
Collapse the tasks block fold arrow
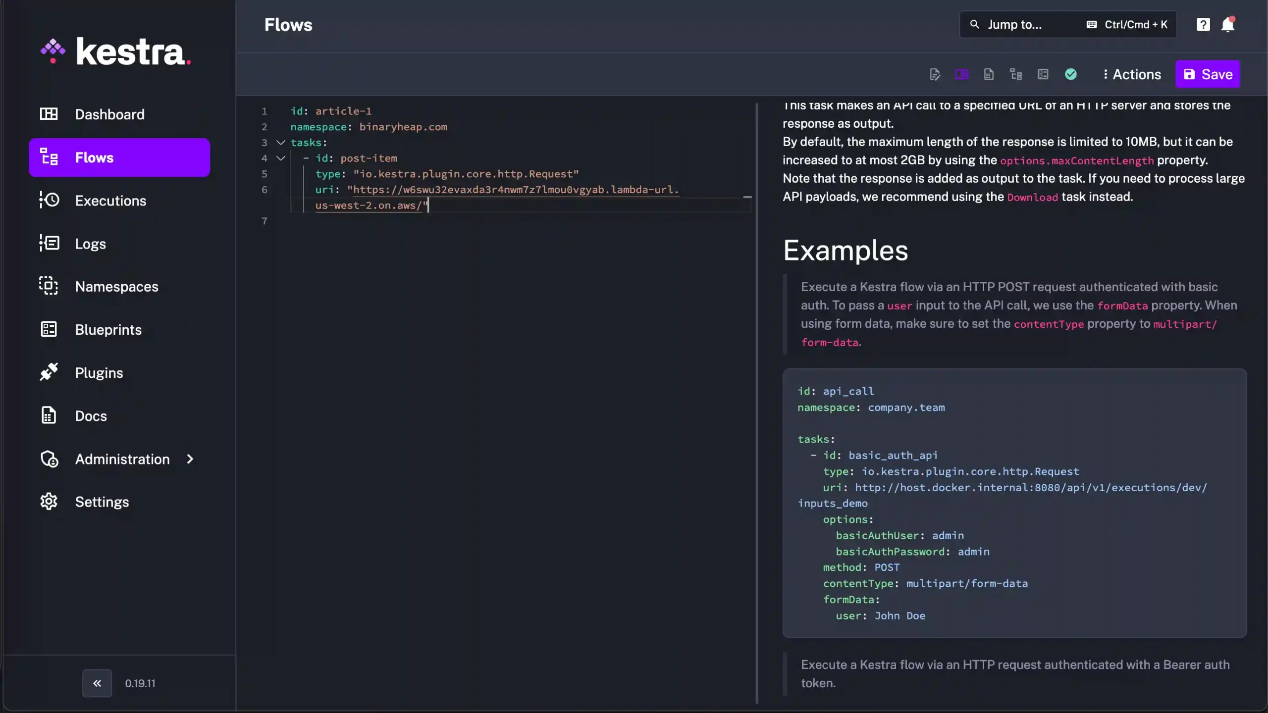pos(281,143)
